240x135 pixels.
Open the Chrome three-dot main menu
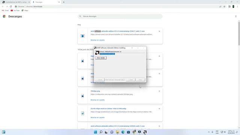[237, 7]
